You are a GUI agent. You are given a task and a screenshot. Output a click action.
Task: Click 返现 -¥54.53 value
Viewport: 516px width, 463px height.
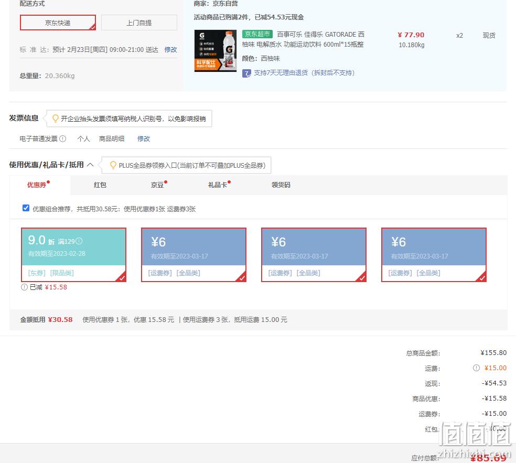(x=494, y=383)
